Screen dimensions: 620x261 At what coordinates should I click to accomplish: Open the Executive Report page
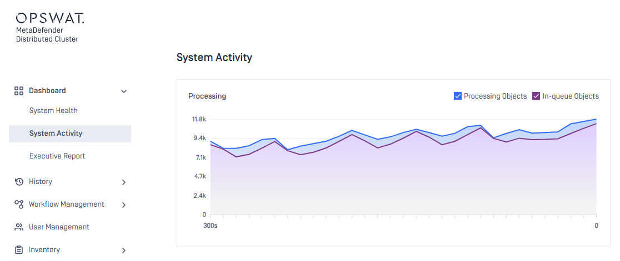click(57, 156)
